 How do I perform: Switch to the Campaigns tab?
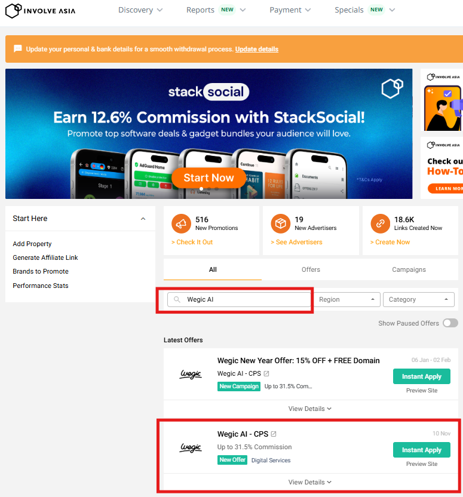409,269
